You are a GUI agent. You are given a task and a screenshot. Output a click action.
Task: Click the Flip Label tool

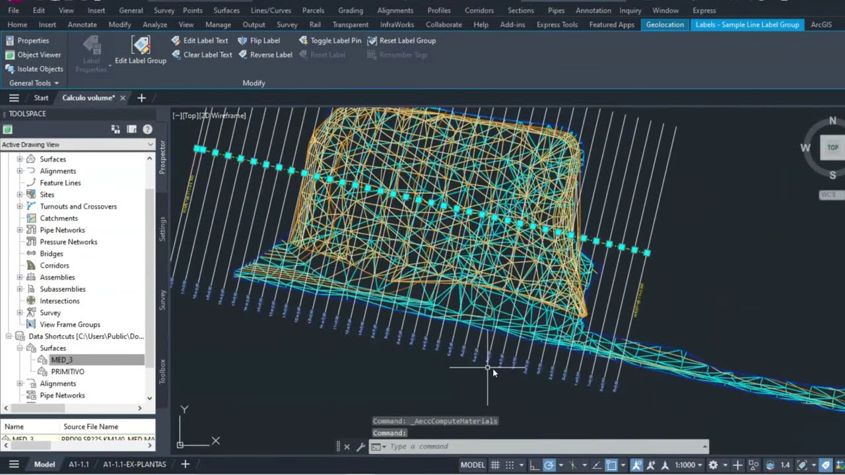coord(259,40)
